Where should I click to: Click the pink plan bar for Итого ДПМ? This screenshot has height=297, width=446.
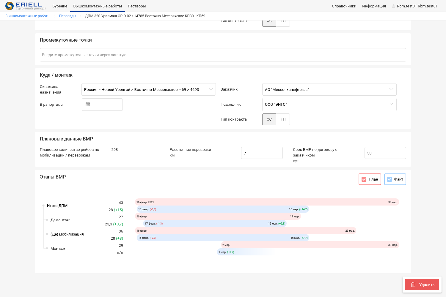[x=267, y=202]
